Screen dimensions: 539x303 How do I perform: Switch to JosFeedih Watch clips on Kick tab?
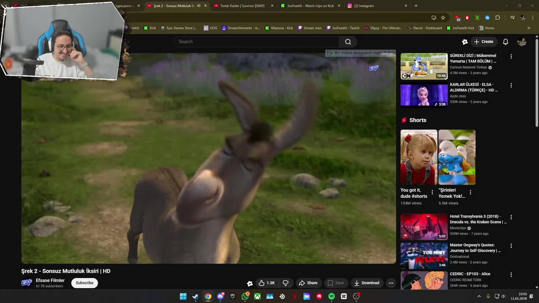pos(311,6)
